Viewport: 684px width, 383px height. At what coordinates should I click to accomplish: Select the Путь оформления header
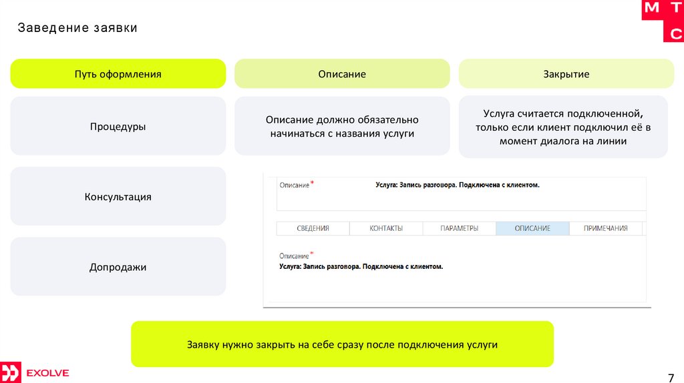point(118,73)
